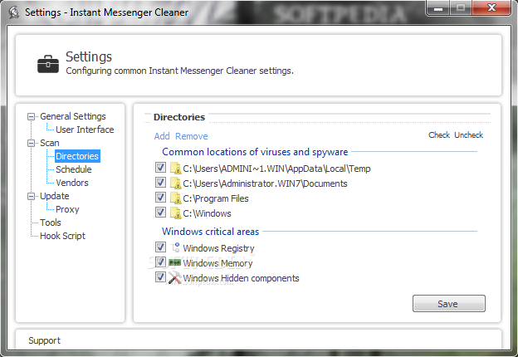Click the briefcase Settings icon

(48, 64)
